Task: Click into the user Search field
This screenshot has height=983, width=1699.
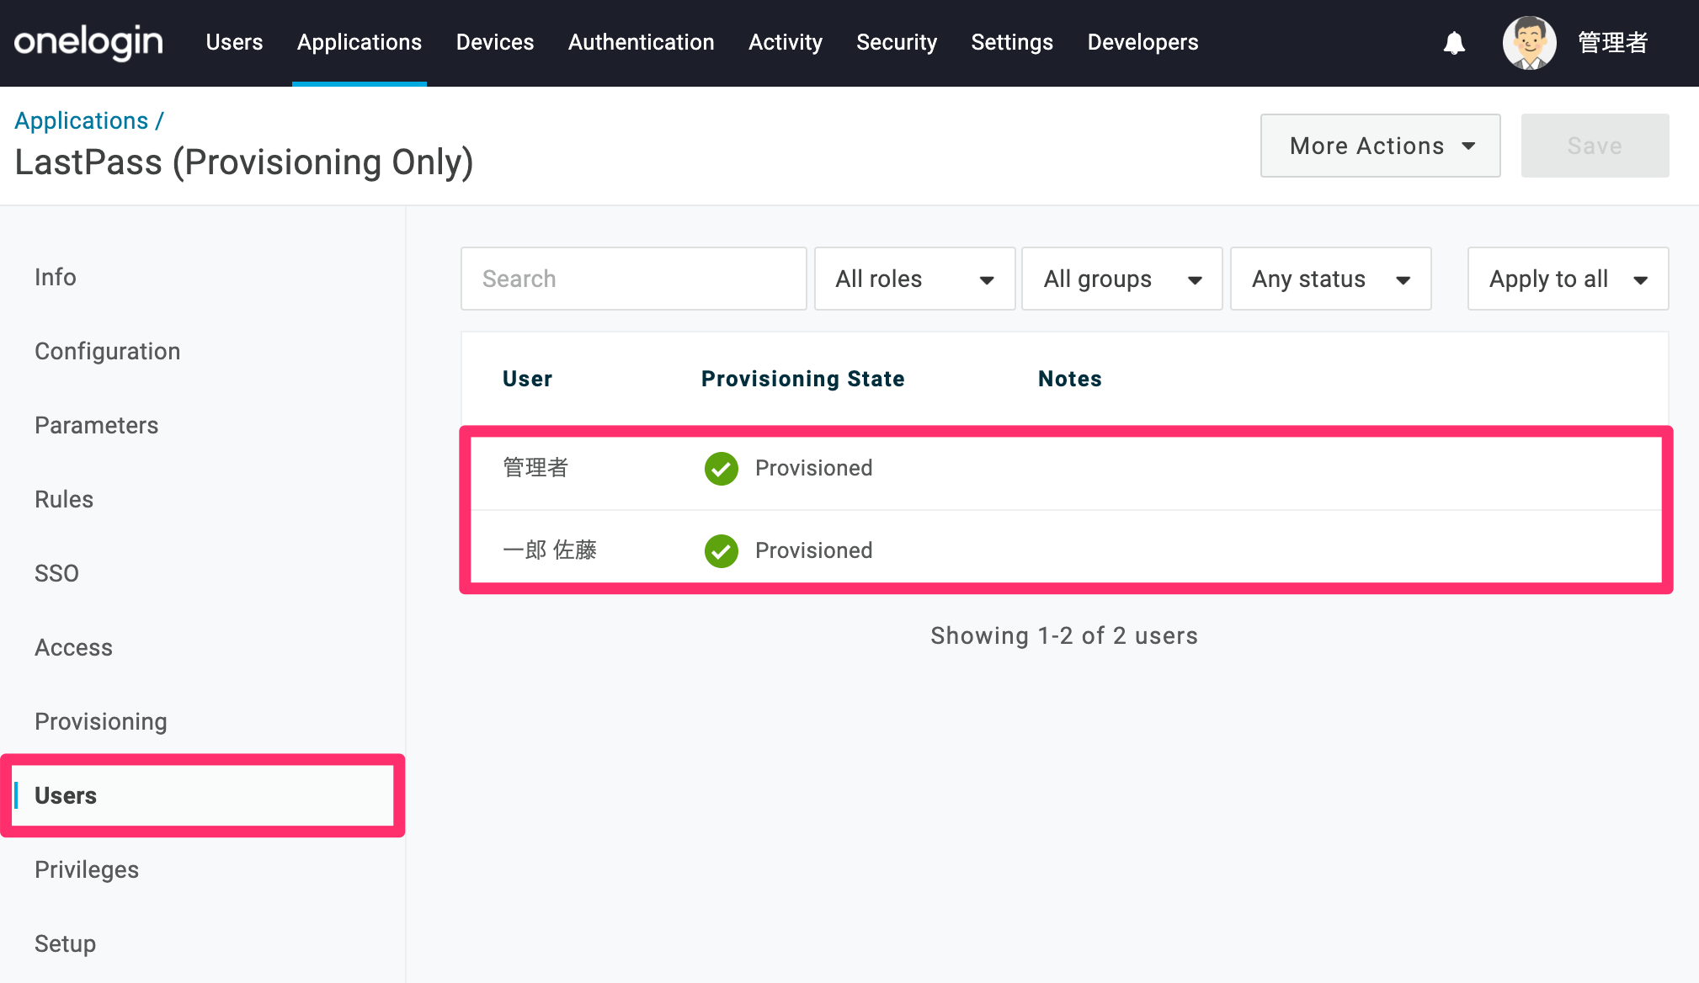Action: click(633, 279)
